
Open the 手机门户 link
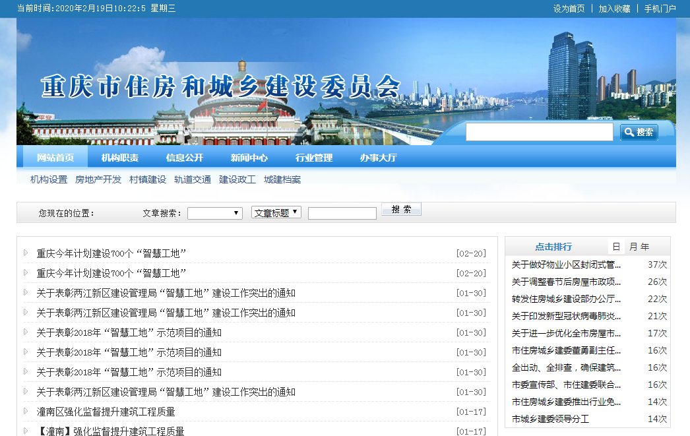(x=660, y=9)
